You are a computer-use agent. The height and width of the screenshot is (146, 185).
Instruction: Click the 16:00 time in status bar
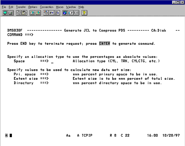click(x=152, y=135)
